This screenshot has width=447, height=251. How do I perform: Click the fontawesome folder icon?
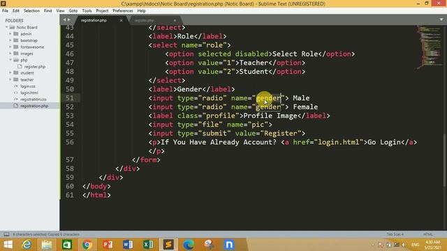coord(16,47)
